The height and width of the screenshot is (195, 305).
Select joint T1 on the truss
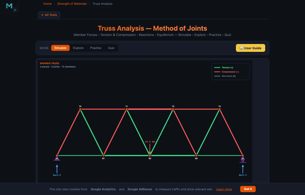point(127,109)
